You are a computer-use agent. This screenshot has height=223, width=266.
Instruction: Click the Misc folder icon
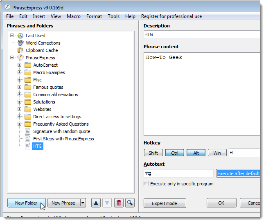pyautogui.click(x=28, y=80)
